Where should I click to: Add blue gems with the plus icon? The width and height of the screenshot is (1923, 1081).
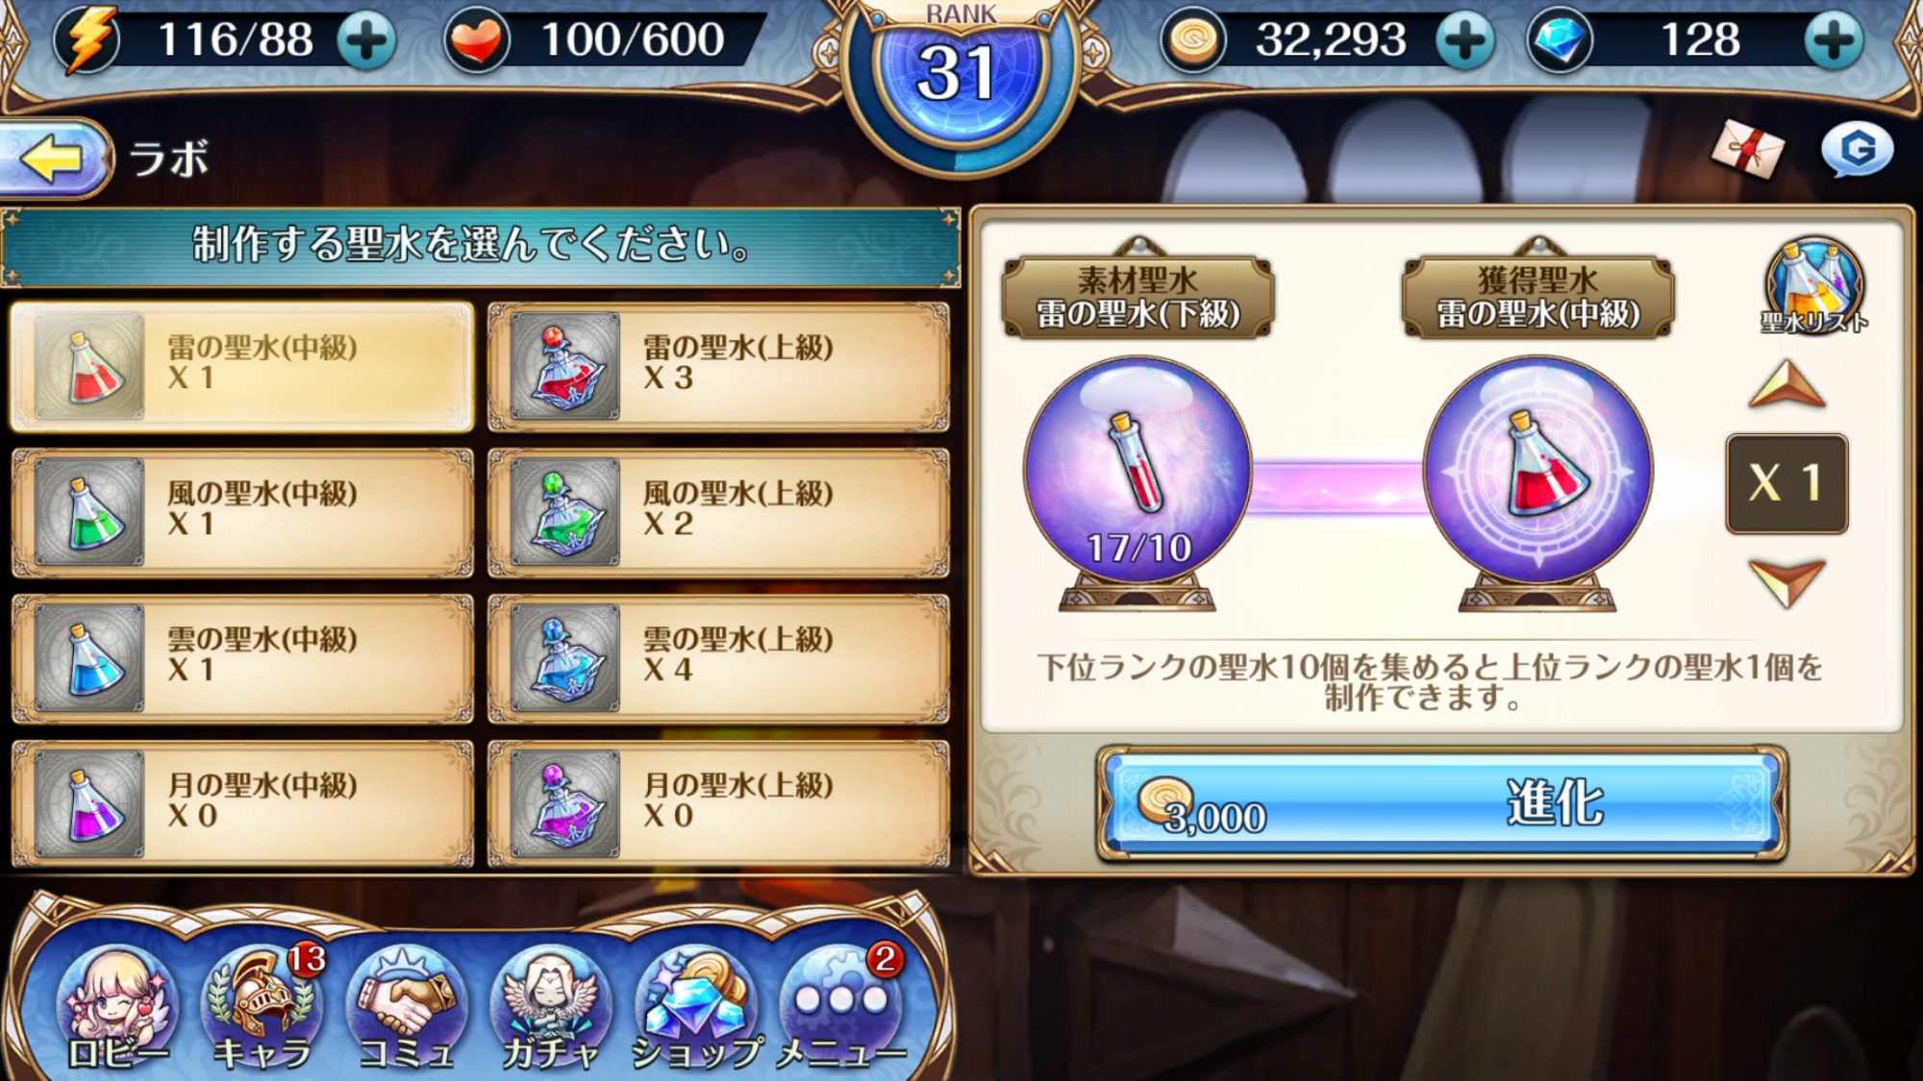tap(1834, 41)
